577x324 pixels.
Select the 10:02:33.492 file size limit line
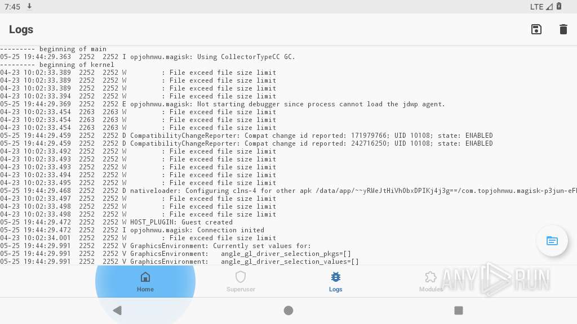(138, 151)
